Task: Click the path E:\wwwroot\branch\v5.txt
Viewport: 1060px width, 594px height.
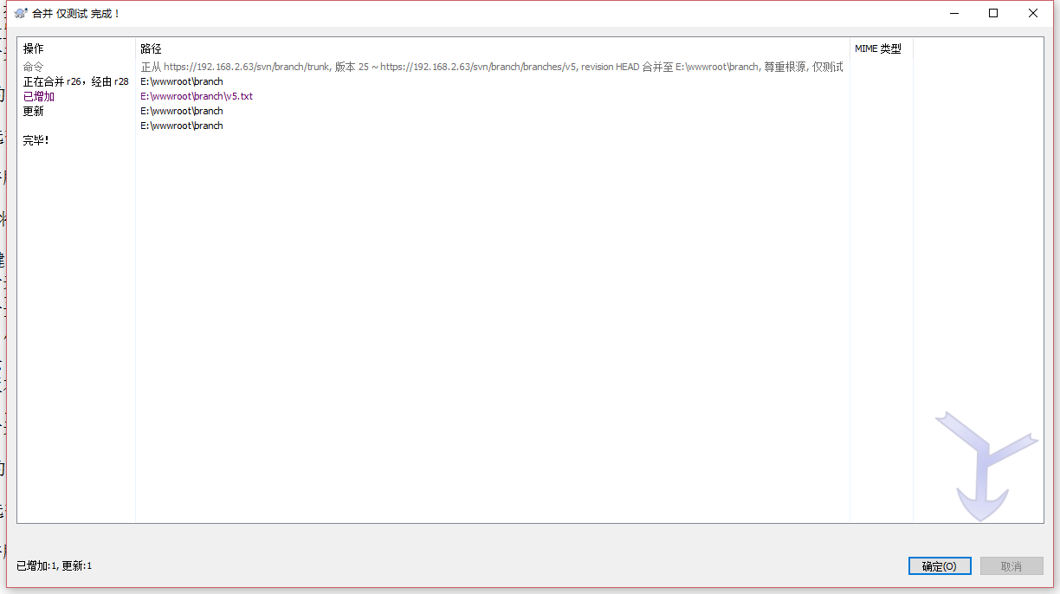Action: (x=197, y=96)
